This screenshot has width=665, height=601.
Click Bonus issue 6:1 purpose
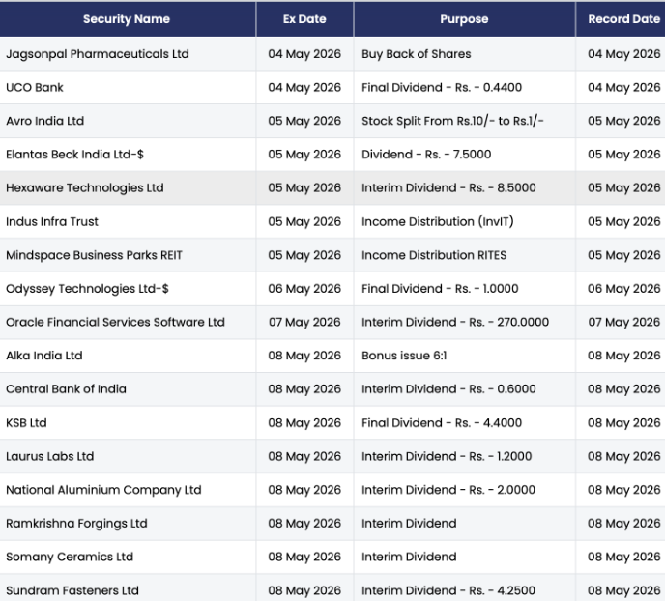(404, 356)
